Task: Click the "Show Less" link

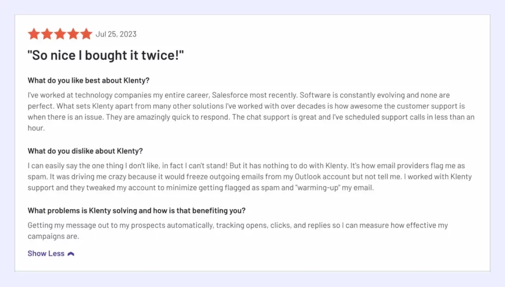Action: pyautogui.click(x=46, y=254)
